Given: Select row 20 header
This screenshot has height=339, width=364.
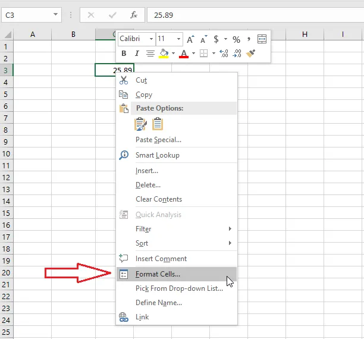Looking at the screenshot, I should pos(7,272).
